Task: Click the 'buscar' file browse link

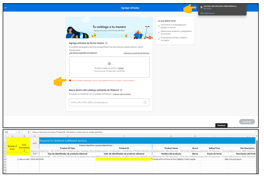Action: click(x=121, y=68)
